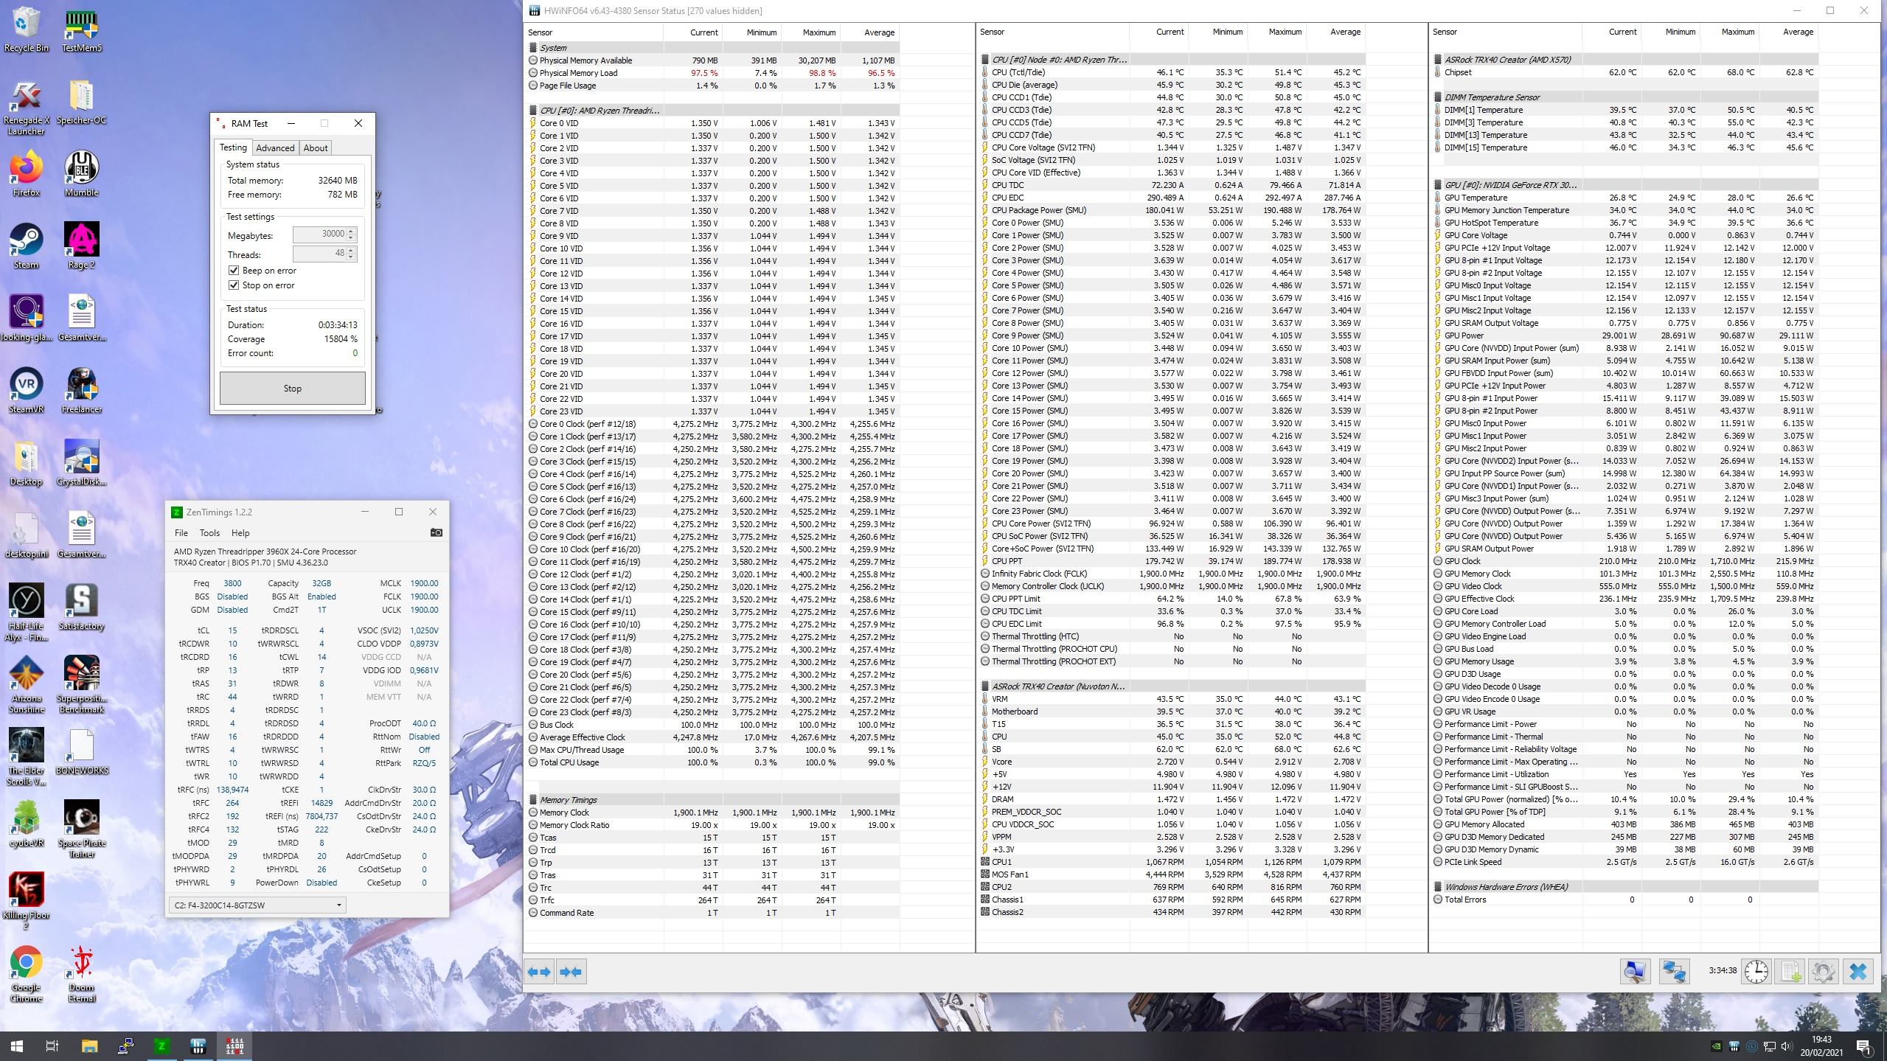This screenshot has width=1887, height=1061.
Task: Click the HWiNFO log file icon
Action: click(x=1790, y=971)
